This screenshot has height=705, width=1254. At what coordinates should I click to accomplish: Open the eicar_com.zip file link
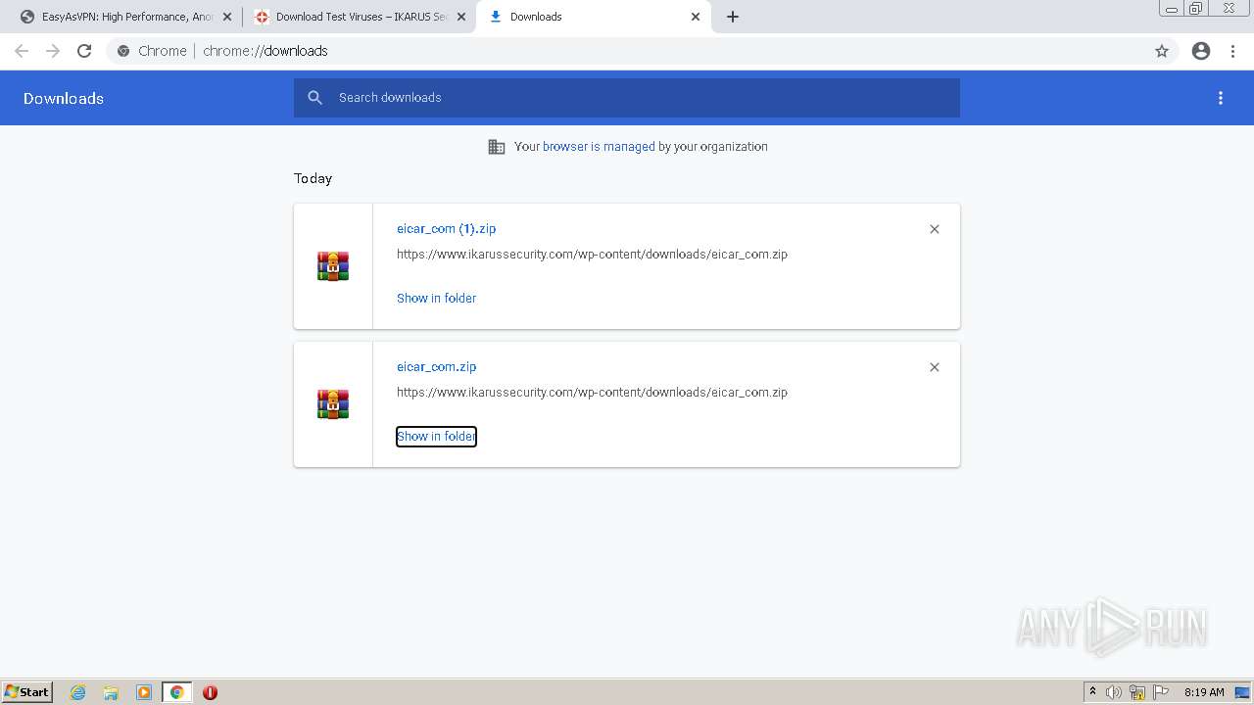tap(437, 367)
